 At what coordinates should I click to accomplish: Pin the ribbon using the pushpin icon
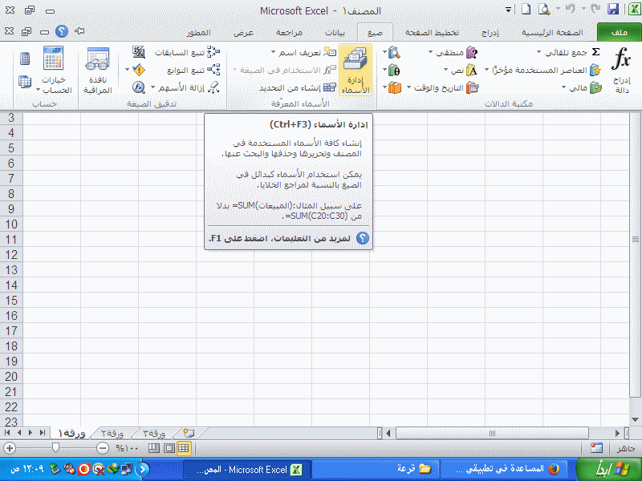click(x=79, y=31)
